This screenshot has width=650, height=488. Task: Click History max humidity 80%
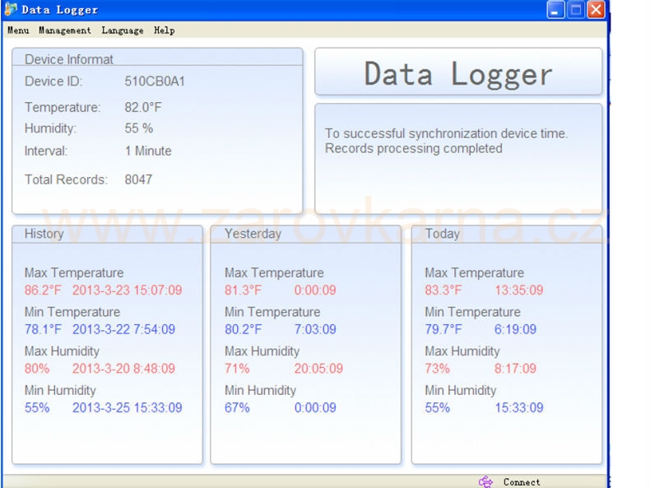[37, 369]
